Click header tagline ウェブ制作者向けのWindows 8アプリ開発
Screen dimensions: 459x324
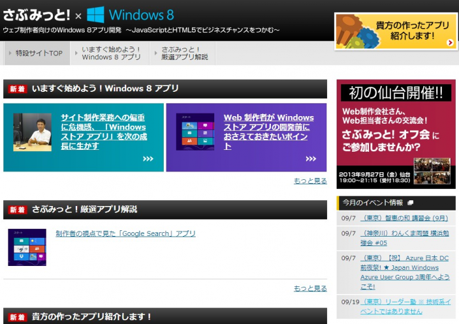click(x=62, y=30)
